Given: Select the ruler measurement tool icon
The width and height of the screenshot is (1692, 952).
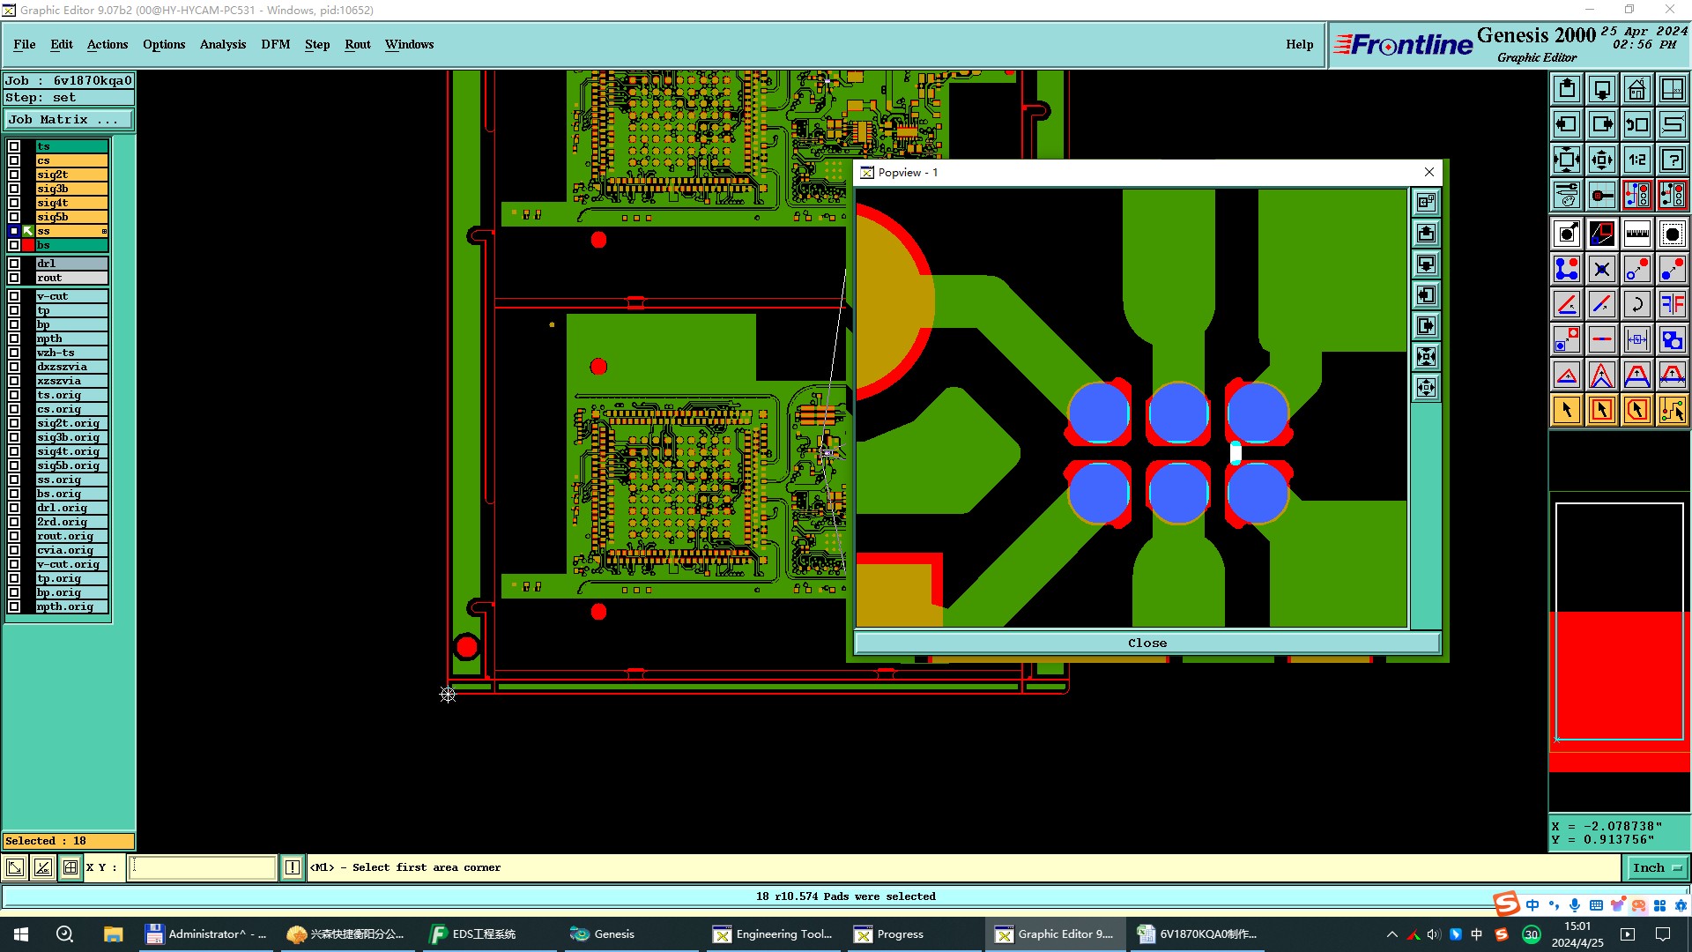Looking at the screenshot, I should (1637, 234).
